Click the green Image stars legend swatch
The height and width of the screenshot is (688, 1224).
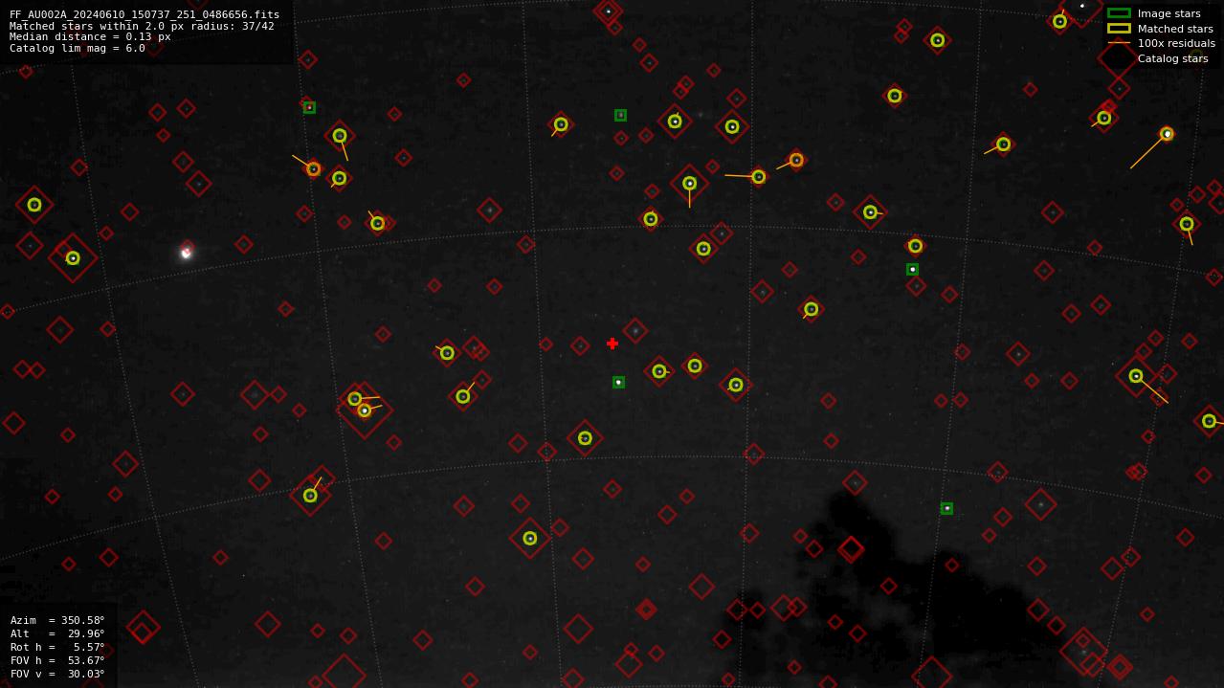pyautogui.click(x=1119, y=13)
